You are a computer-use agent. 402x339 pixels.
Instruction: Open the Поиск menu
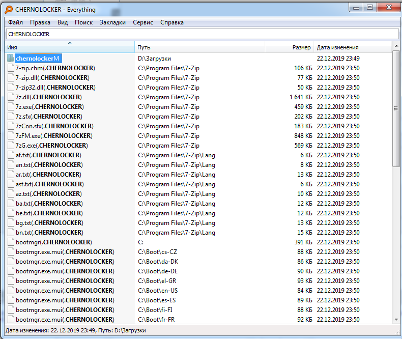point(83,22)
